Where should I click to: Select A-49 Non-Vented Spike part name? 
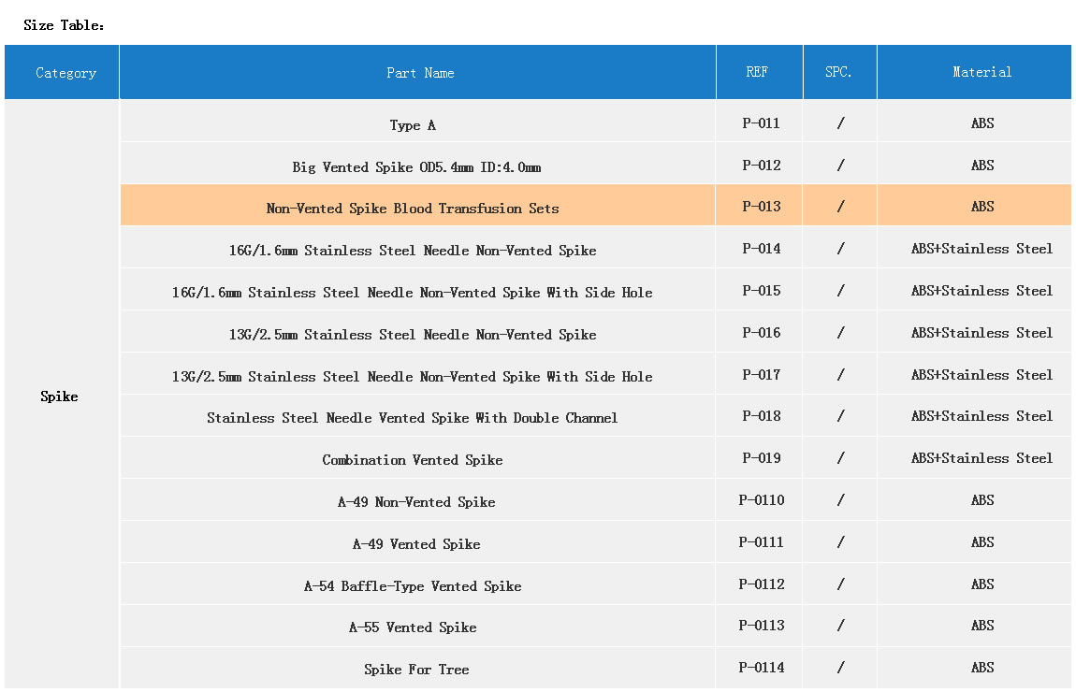416,502
